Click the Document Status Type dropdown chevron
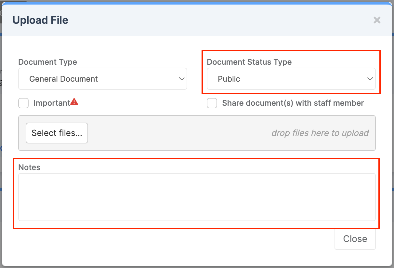This screenshot has height=268, width=394. (370, 79)
